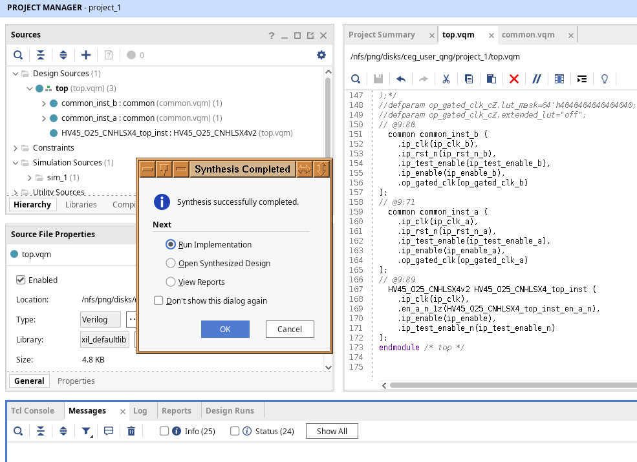Screen dimensions: 637x462
Task: Toggle line comments with the // icon
Action: tap(536, 79)
